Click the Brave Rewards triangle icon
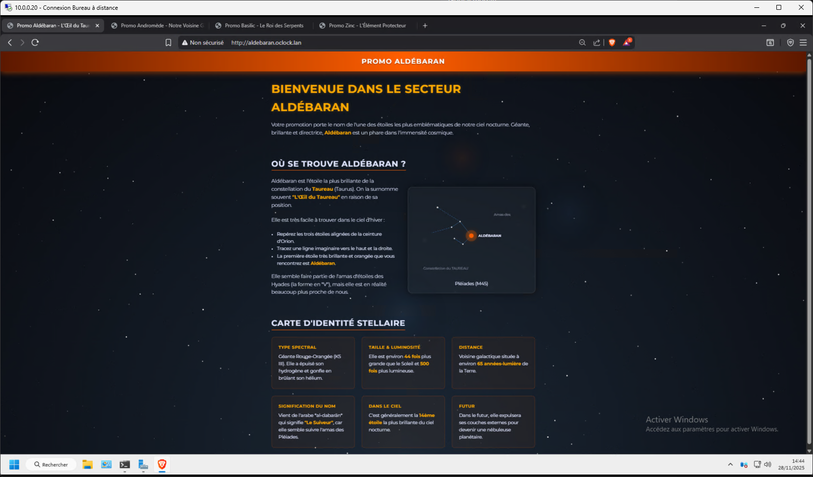813x477 pixels. pyautogui.click(x=627, y=43)
